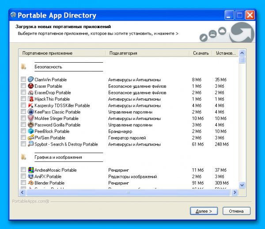Screen dimensions: 265x229
Task: Check the Spybot Search & Destroy checkbox
Action: point(23,144)
